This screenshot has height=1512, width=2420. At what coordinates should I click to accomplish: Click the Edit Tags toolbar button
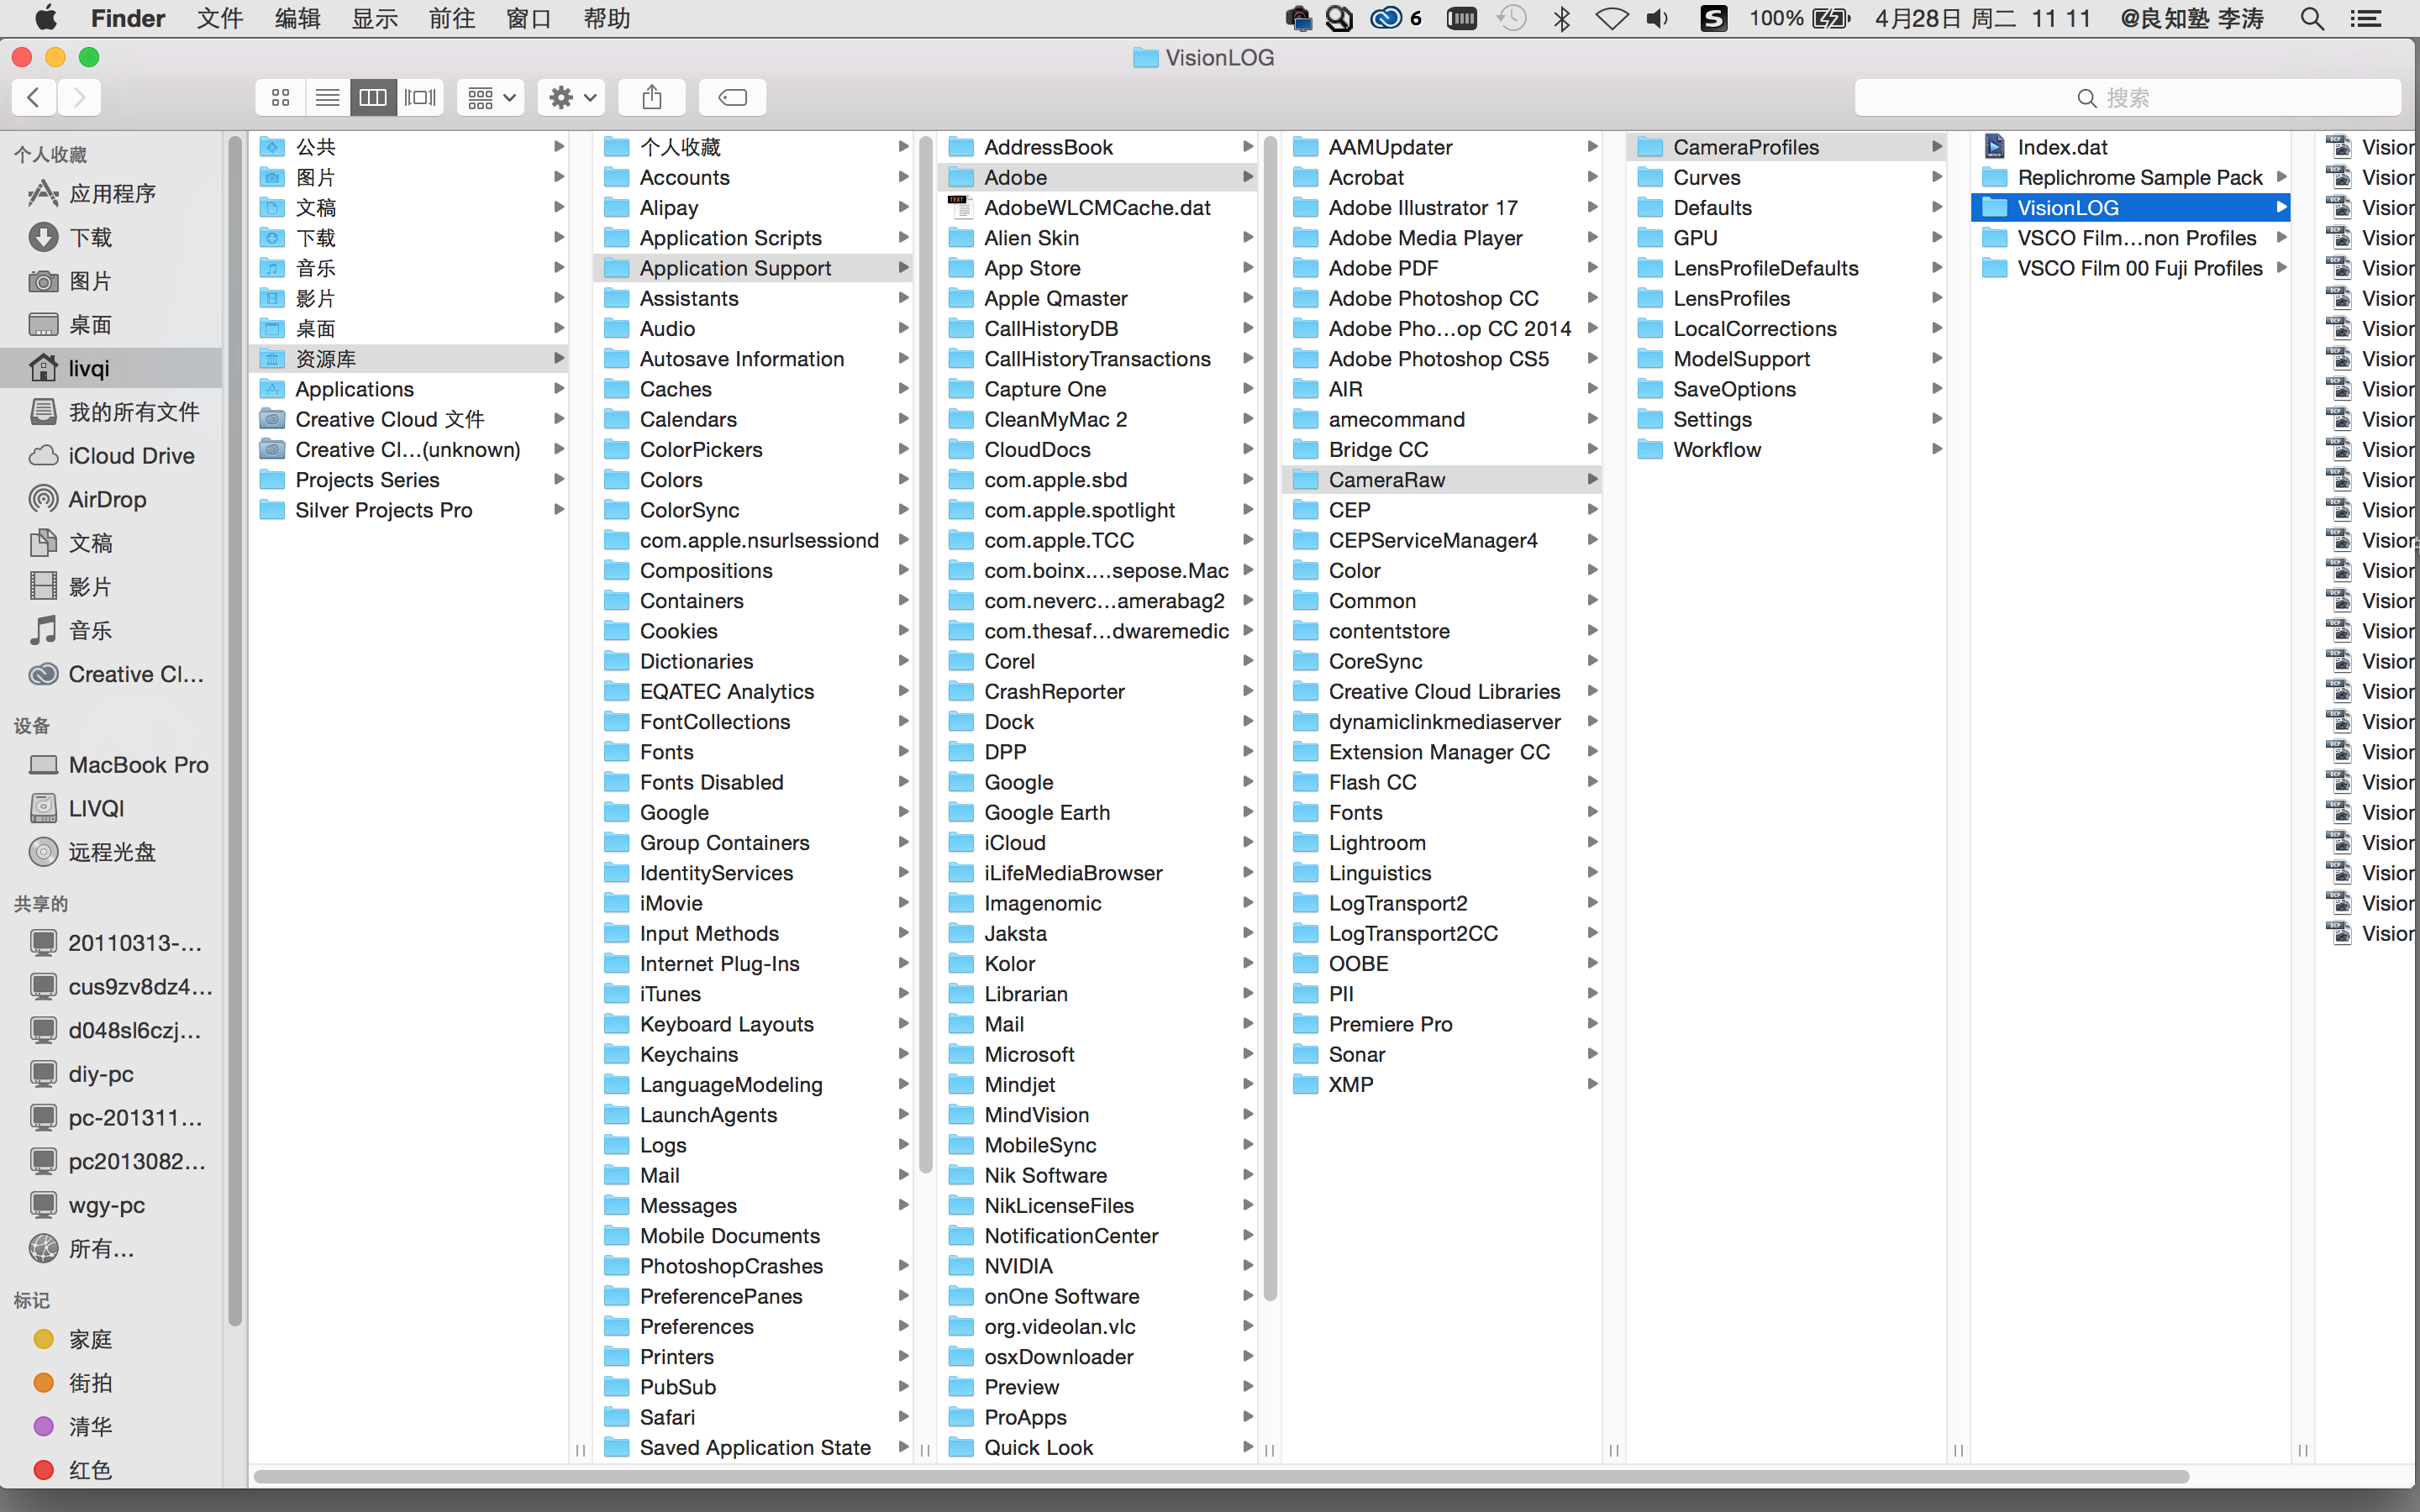(732, 97)
